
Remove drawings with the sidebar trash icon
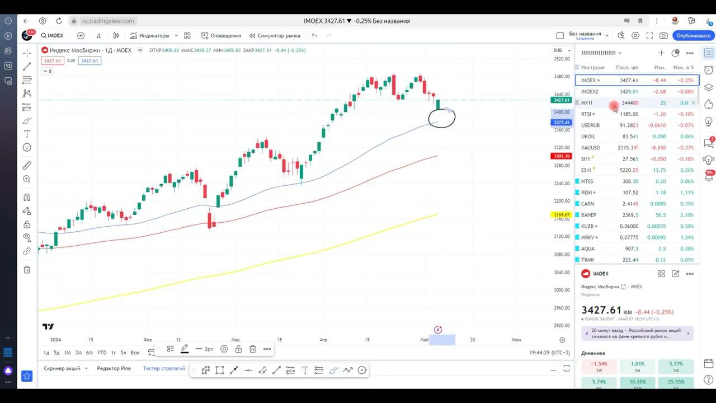coord(27,270)
